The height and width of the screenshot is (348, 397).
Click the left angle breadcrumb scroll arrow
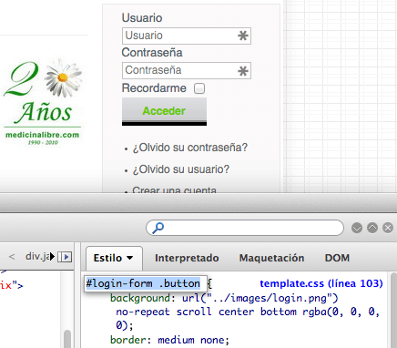(12, 257)
